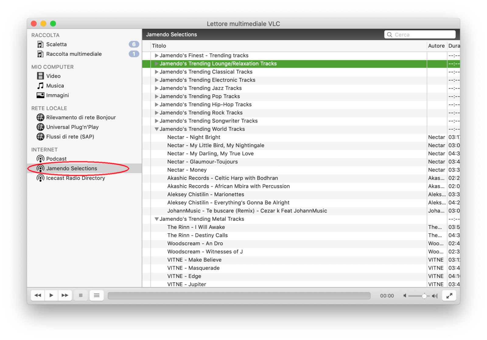The image size is (487, 340).
Task: Click the Icecast Radio Directory broadcast icon
Action: 40,178
